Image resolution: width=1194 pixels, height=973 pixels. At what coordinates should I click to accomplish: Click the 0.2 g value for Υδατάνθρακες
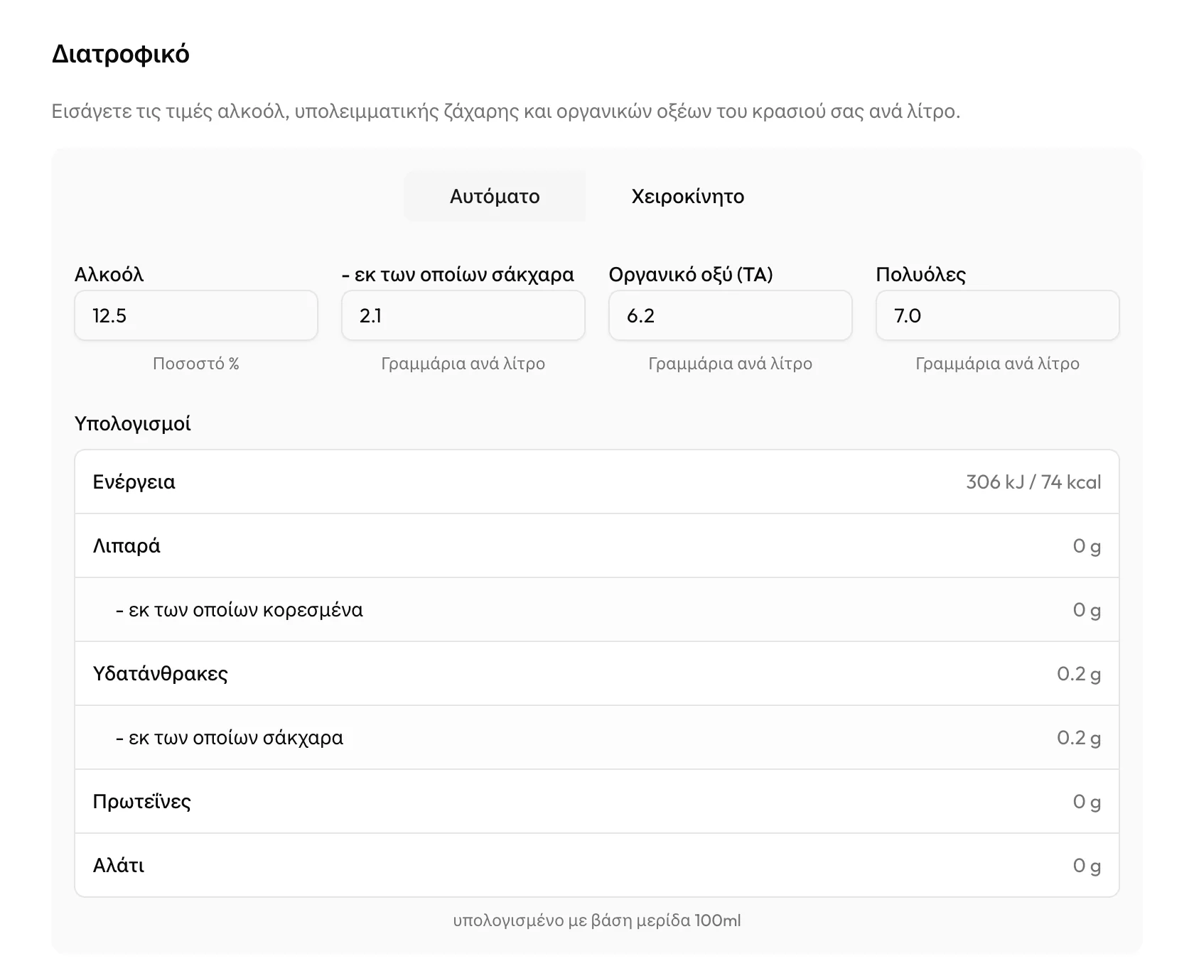tap(1079, 674)
